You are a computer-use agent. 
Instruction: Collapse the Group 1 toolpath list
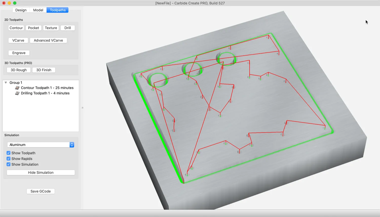pos(6,82)
